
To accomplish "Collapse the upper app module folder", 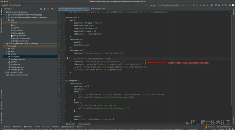I will pos(6,20).
